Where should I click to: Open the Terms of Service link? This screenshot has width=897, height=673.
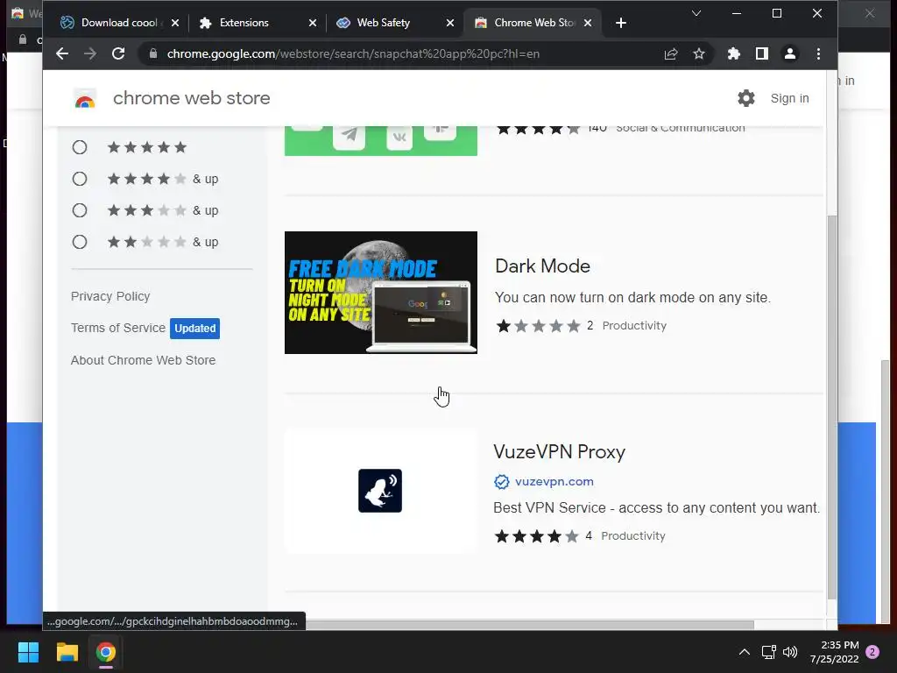118,328
